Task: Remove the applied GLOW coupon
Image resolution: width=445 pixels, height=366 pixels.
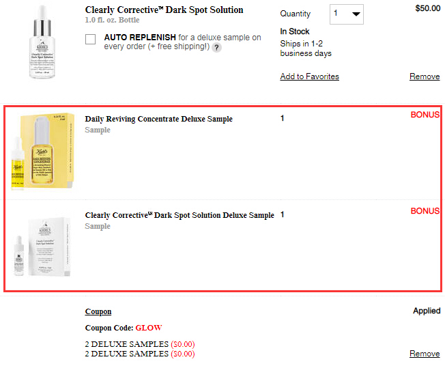Action: [x=425, y=354]
